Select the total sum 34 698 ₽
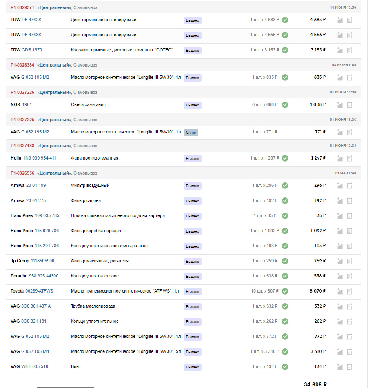368x388 pixels. coord(315,384)
